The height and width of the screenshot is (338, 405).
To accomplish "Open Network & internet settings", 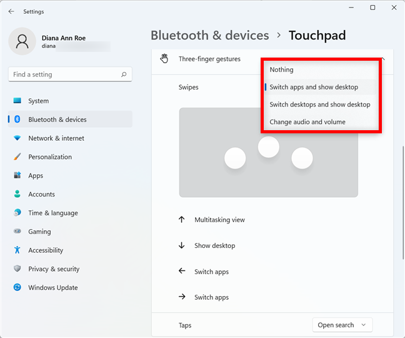I will pyautogui.click(x=70, y=138).
